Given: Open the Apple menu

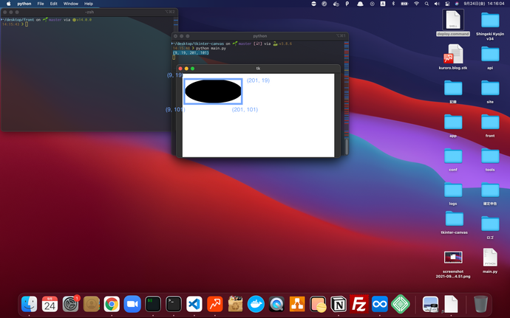Looking at the screenshot, I should (9, 4).
